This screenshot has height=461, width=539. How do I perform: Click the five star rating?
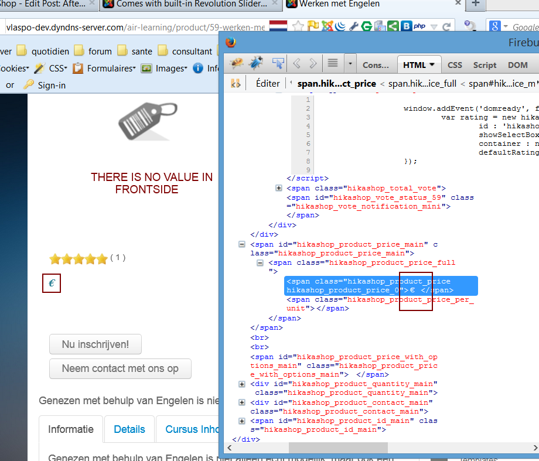click(x=79, y=258)
